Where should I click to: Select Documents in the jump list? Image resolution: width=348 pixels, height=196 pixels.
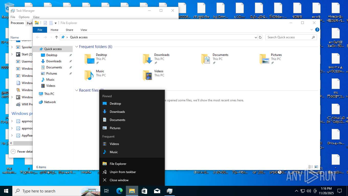132,120
